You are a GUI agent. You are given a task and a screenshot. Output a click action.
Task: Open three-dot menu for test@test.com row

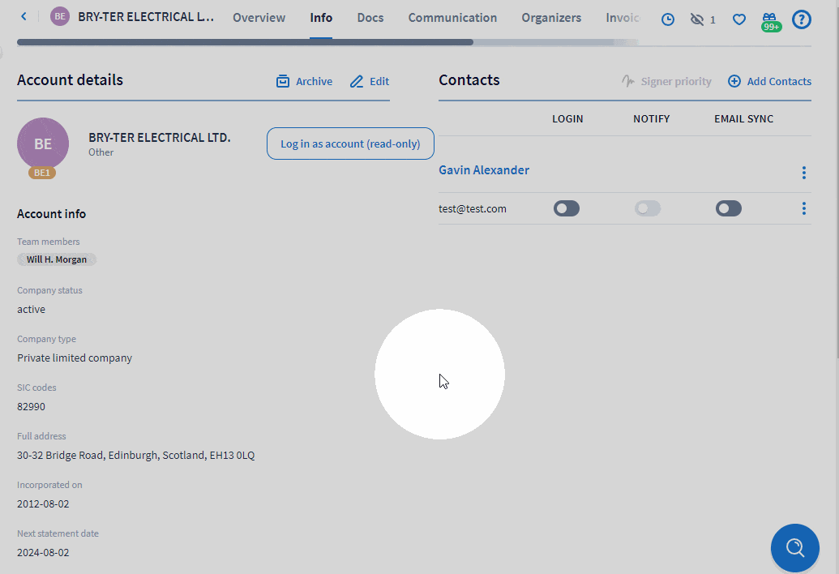[x=803, y=209]
